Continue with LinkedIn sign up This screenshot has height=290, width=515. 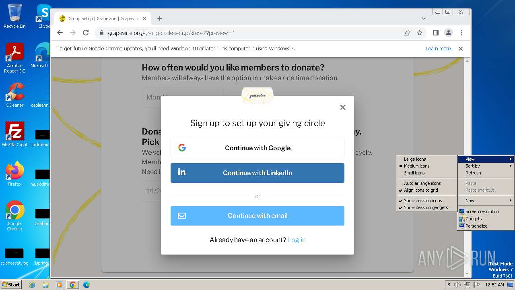click(257, 173)
